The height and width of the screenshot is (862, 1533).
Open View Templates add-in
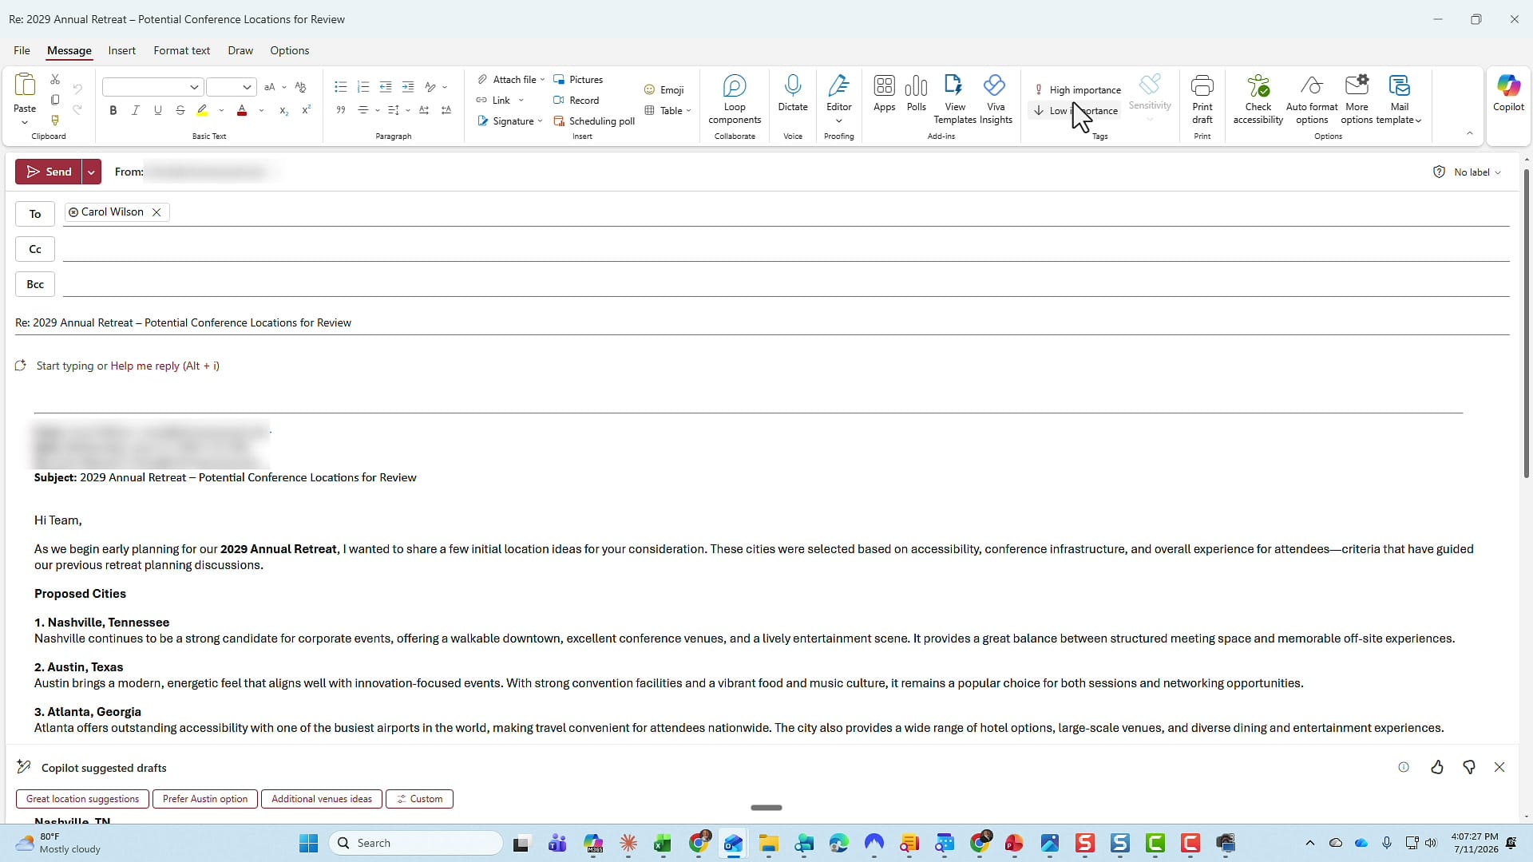[955, 100]
